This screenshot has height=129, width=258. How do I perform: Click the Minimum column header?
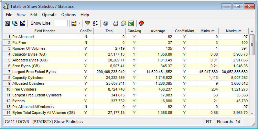coord(207,31)
